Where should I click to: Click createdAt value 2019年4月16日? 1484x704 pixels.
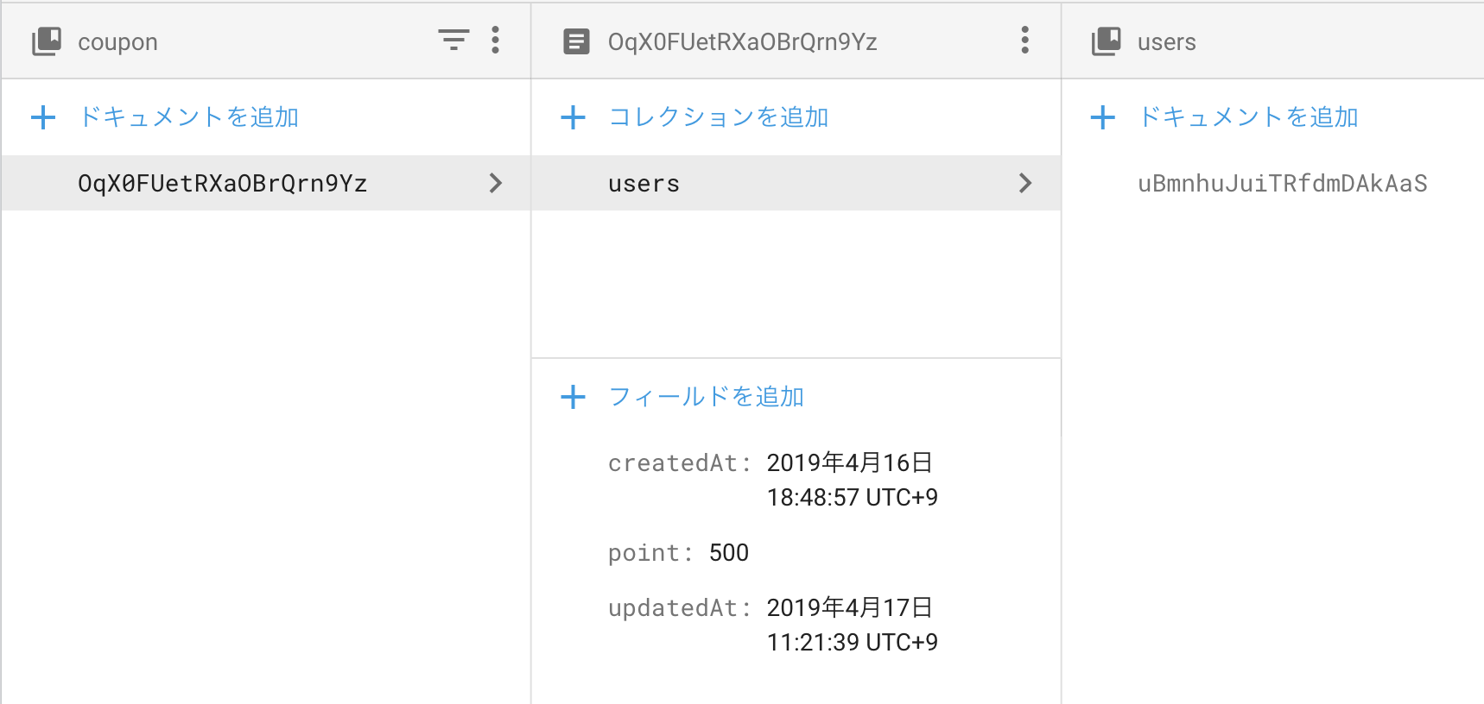coord(850,463)
